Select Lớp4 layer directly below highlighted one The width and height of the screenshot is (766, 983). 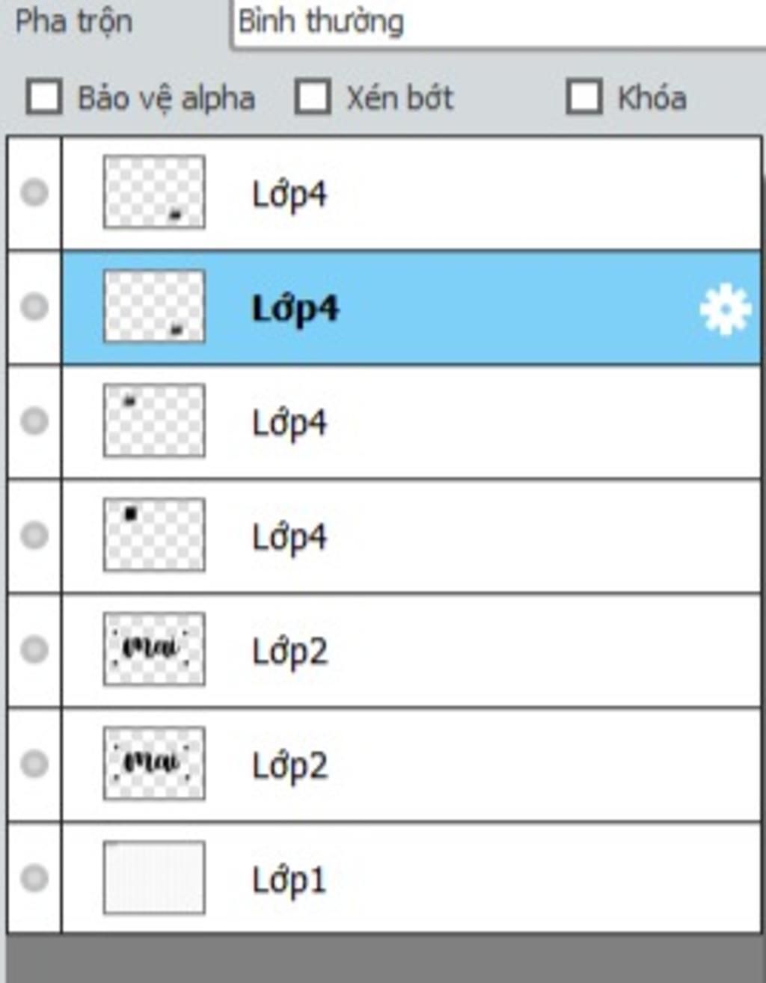[411, 422]
